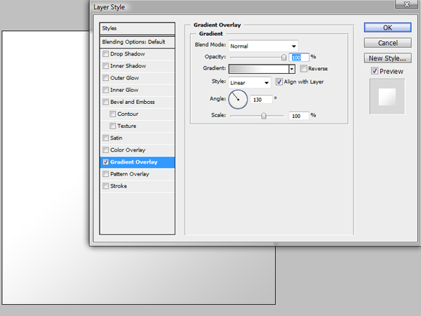Enable the Satin checkbox

(105, 138)
